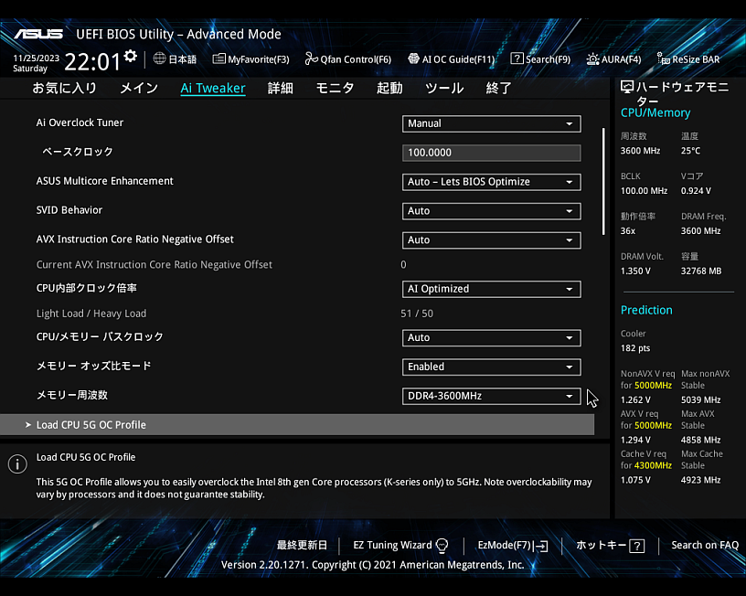Open Qfan Control fan icon
The height and width of the screenshot is (596, 746).
[x=311, y=59]
